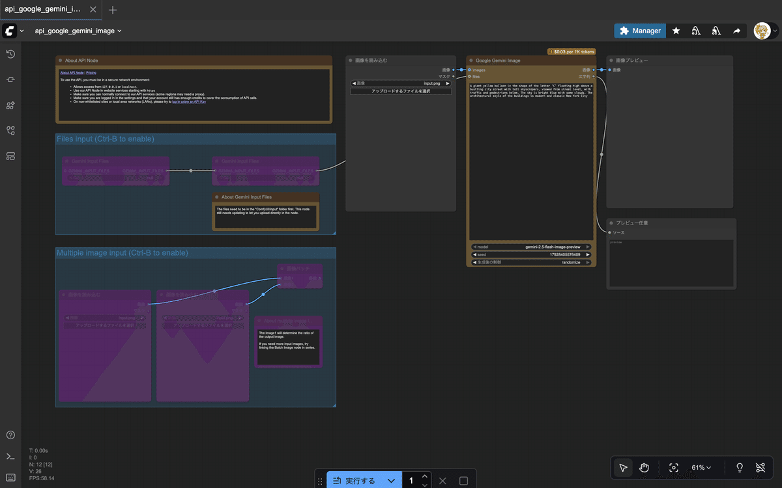Open the user avatar profile menu
Screen dimensions: 782x488
click(766, 31)
